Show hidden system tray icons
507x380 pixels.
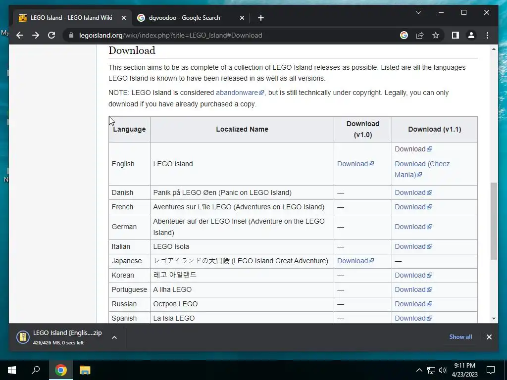tap(419, 370)
